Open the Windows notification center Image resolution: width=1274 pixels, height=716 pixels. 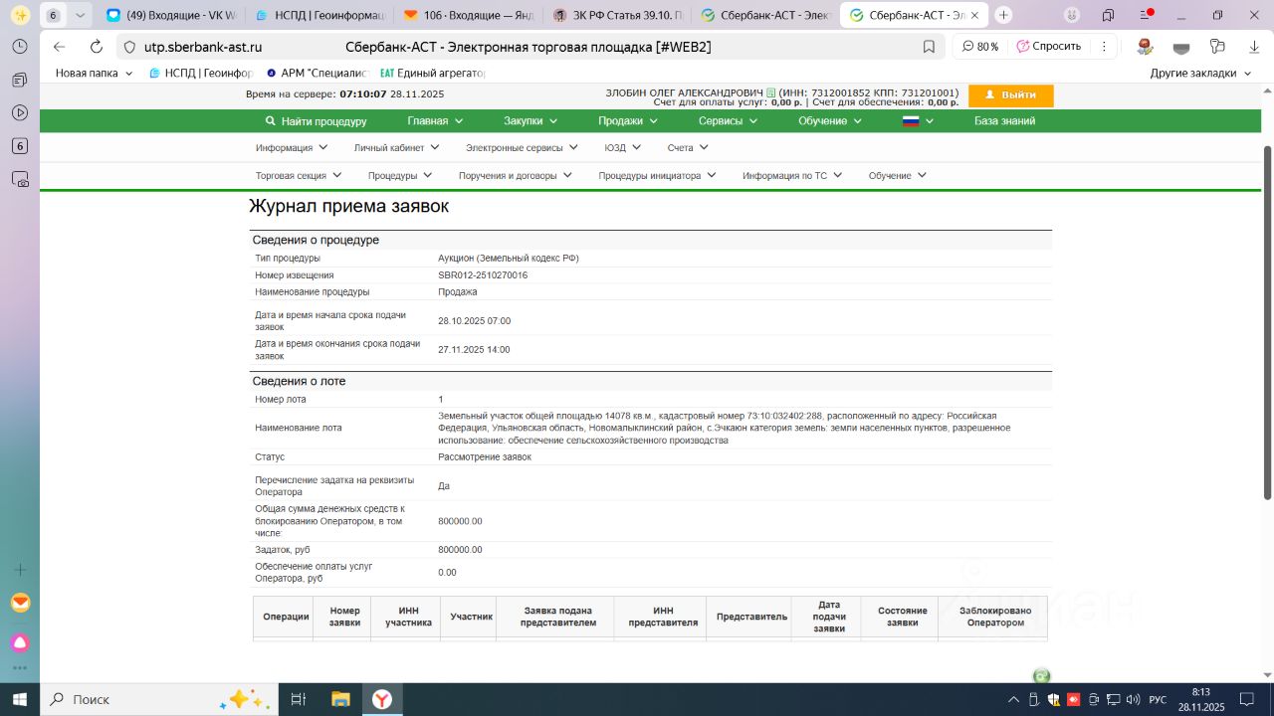pyautogui.click(x=1247, y=699)
